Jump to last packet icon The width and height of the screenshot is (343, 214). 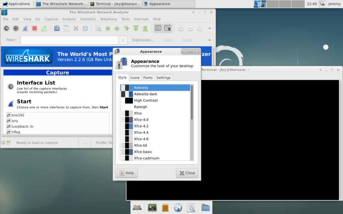[145, 28]
